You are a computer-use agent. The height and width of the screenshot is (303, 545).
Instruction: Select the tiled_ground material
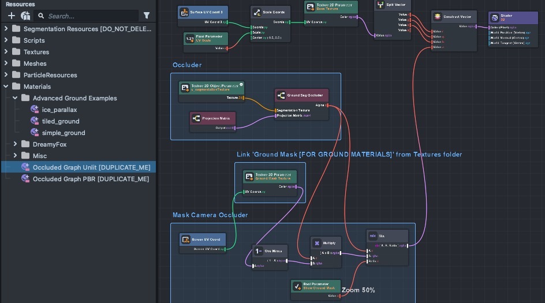(x=61, y=121)
